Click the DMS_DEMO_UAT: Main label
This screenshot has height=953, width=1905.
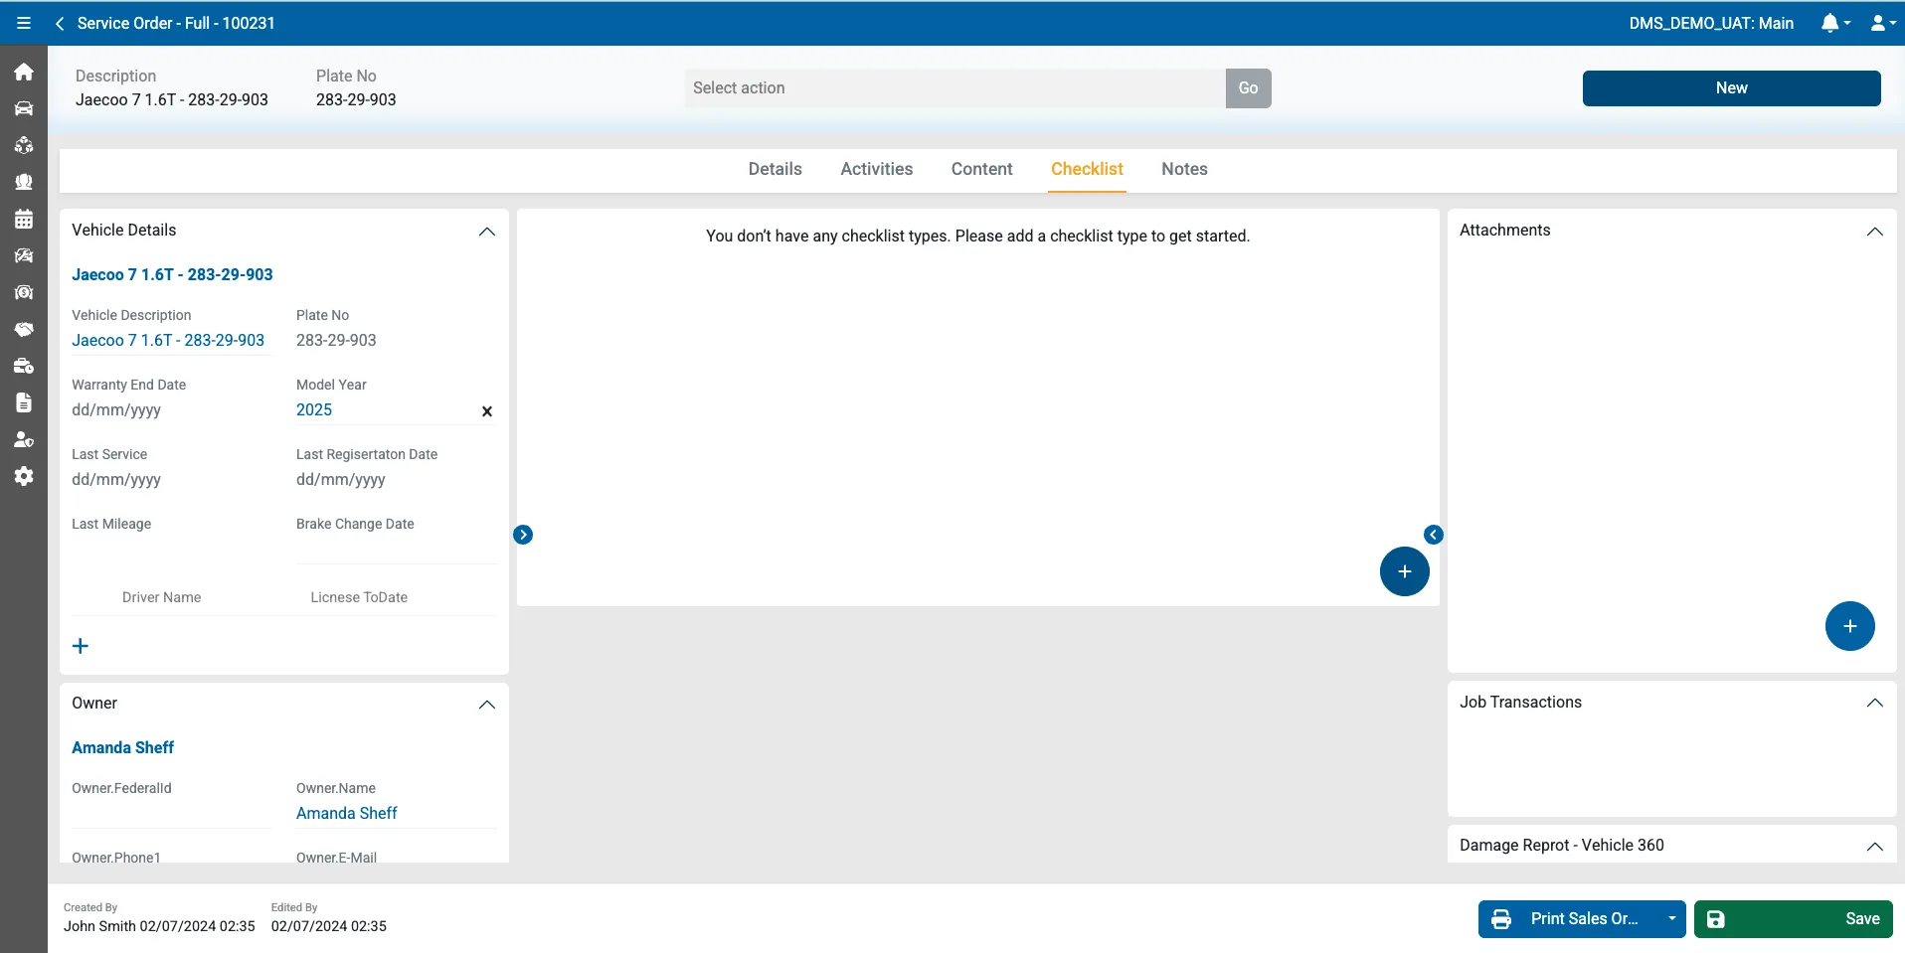point(1711,23)
